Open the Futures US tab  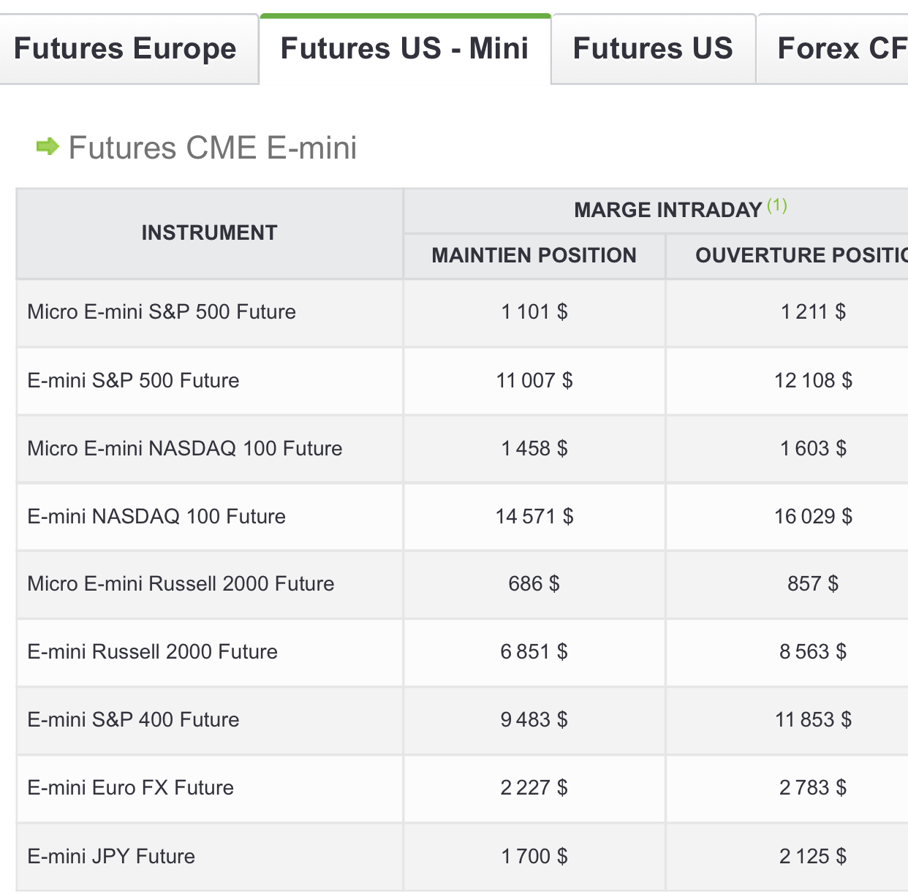(x=652, y=49)
